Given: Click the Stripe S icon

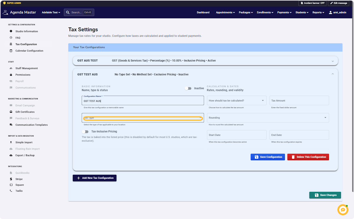Looking at the screenshot, I should pos(11,179).
